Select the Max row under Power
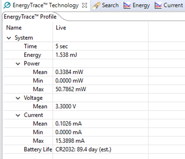The height and width of the screenshot is (159, 185). point(39,89)
